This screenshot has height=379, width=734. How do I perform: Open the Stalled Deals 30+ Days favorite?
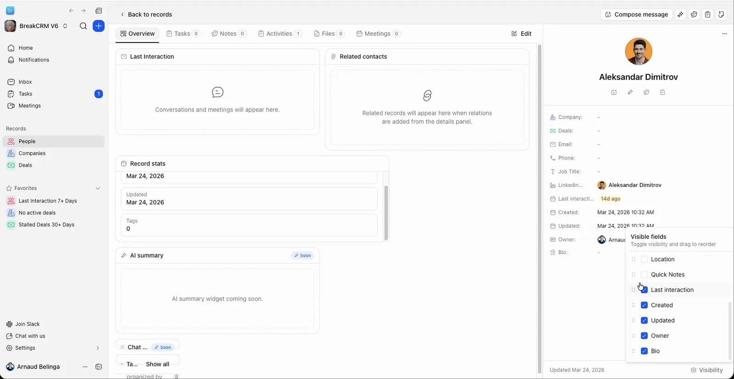pos(54,225)
